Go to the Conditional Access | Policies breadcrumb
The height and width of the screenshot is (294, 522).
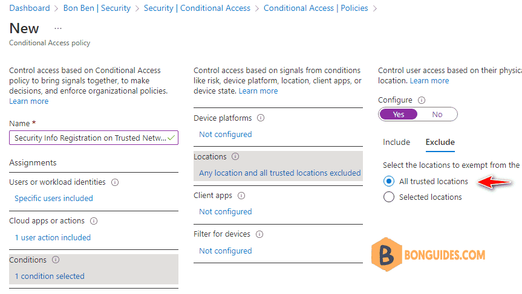coord(316,8)
